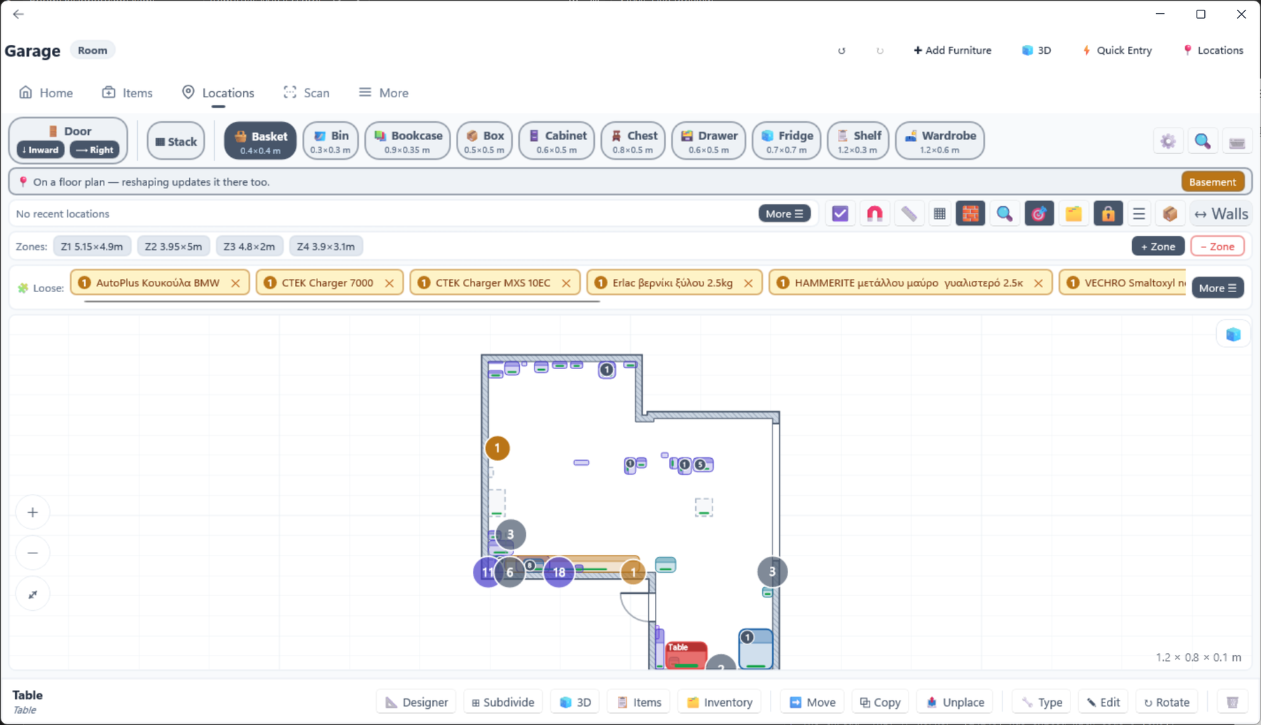
Task: Click the Walls button
Action: point(1221,214)
